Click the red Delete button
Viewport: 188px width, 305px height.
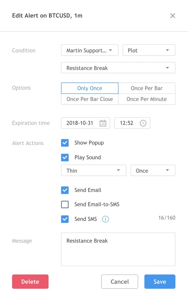(30, 281)
